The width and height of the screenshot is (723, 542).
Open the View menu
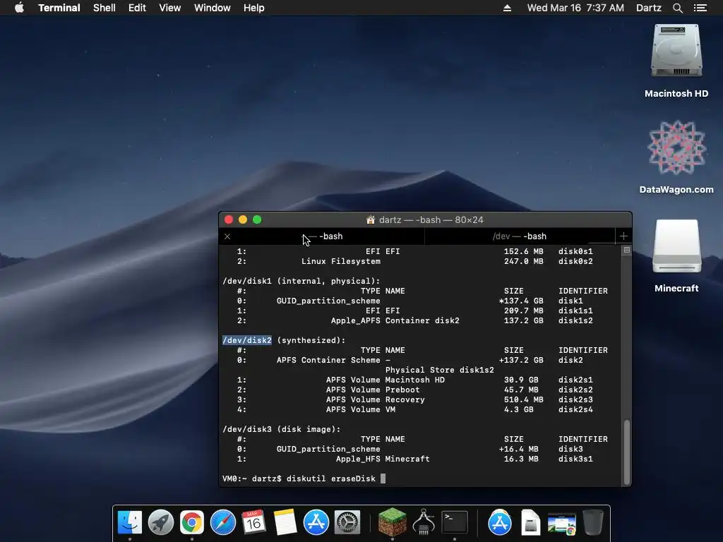(x=169, y=8)
